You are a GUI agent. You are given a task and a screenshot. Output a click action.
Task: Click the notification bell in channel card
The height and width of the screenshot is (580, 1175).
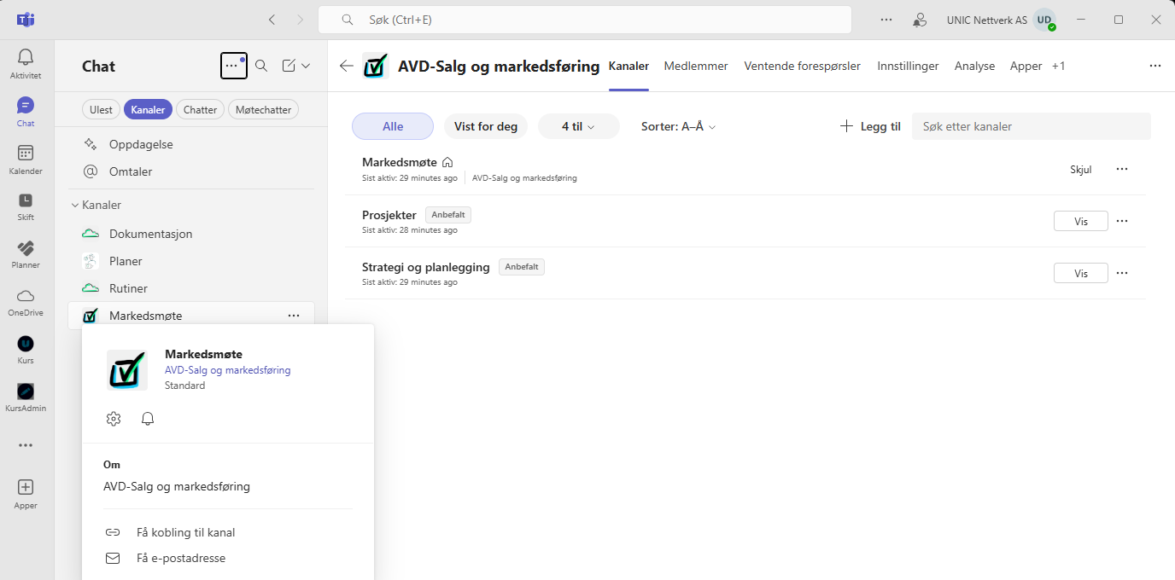click(148, 419)
